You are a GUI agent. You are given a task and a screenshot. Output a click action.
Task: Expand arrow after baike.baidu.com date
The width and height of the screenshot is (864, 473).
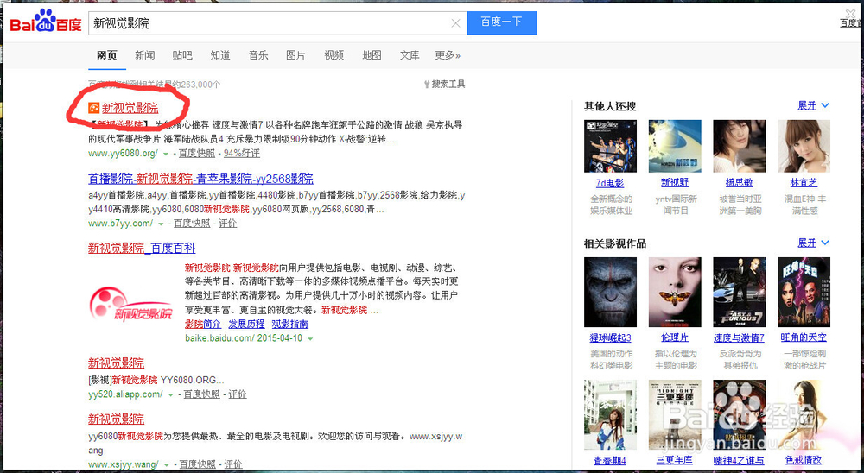coord(310,338)
